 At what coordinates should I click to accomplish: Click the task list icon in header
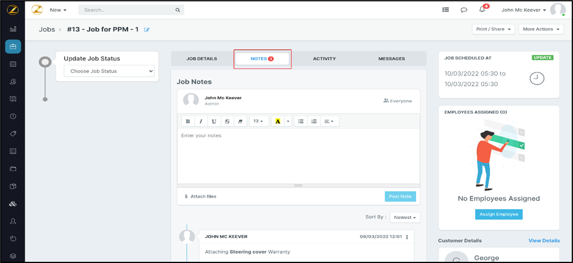point(445,10)
